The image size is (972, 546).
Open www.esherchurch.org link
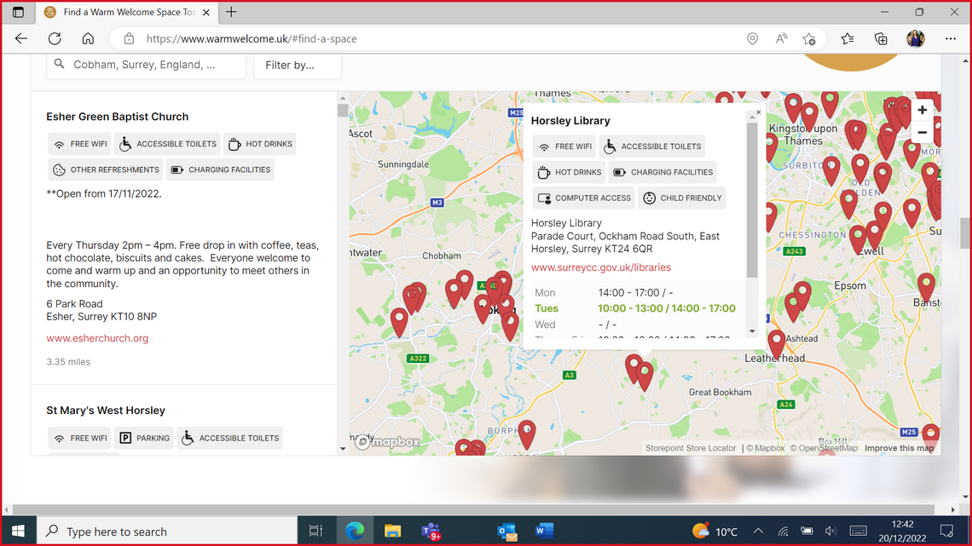(97, 338)
